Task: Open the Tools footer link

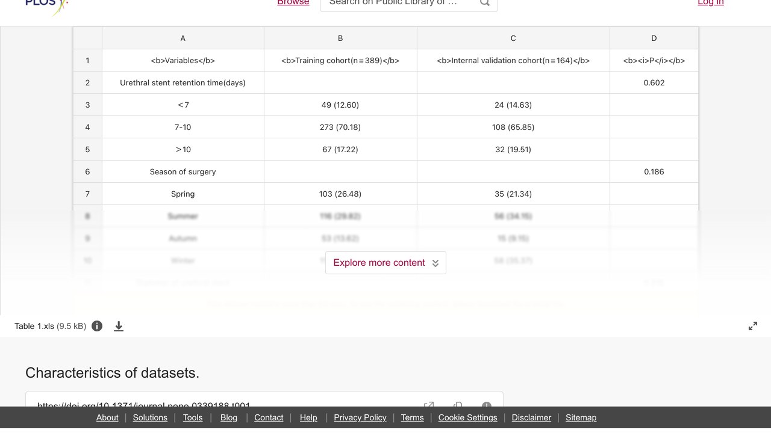Action: point(193,417)
